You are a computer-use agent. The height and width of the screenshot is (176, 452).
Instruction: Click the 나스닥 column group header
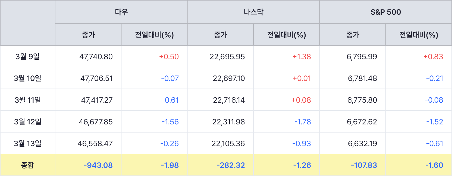pos(253,12)
